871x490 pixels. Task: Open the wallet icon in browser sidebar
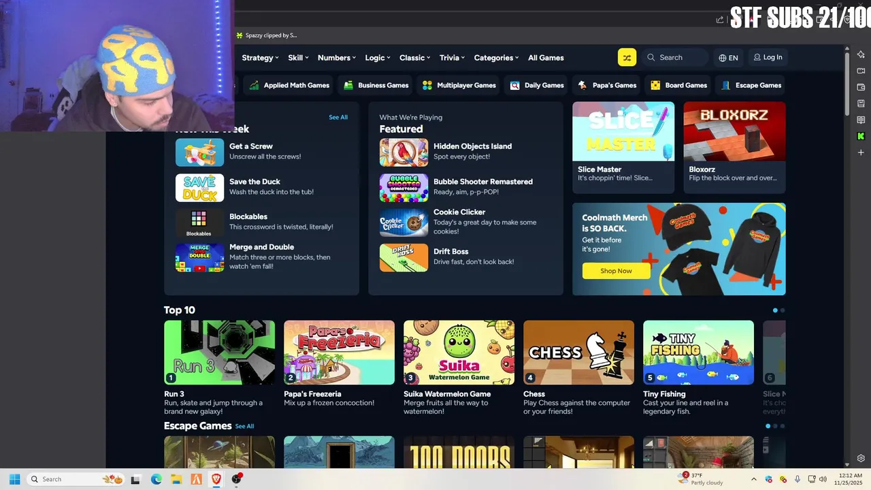(x=861, y=87)
